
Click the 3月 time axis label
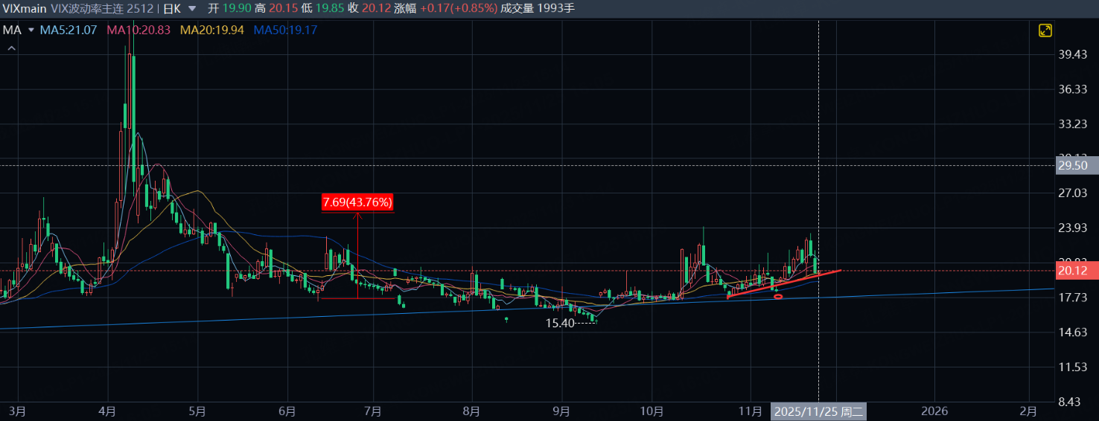point(17,411)
